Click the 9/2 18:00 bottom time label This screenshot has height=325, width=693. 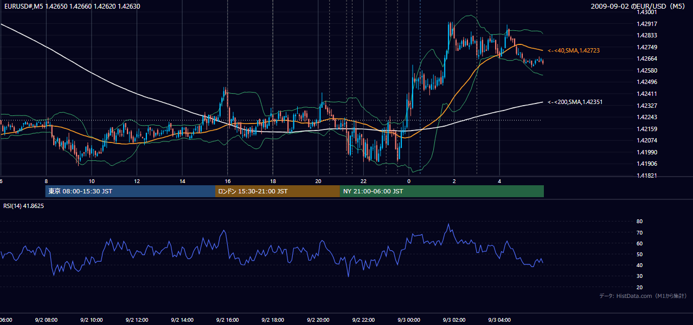click(273, 320)
